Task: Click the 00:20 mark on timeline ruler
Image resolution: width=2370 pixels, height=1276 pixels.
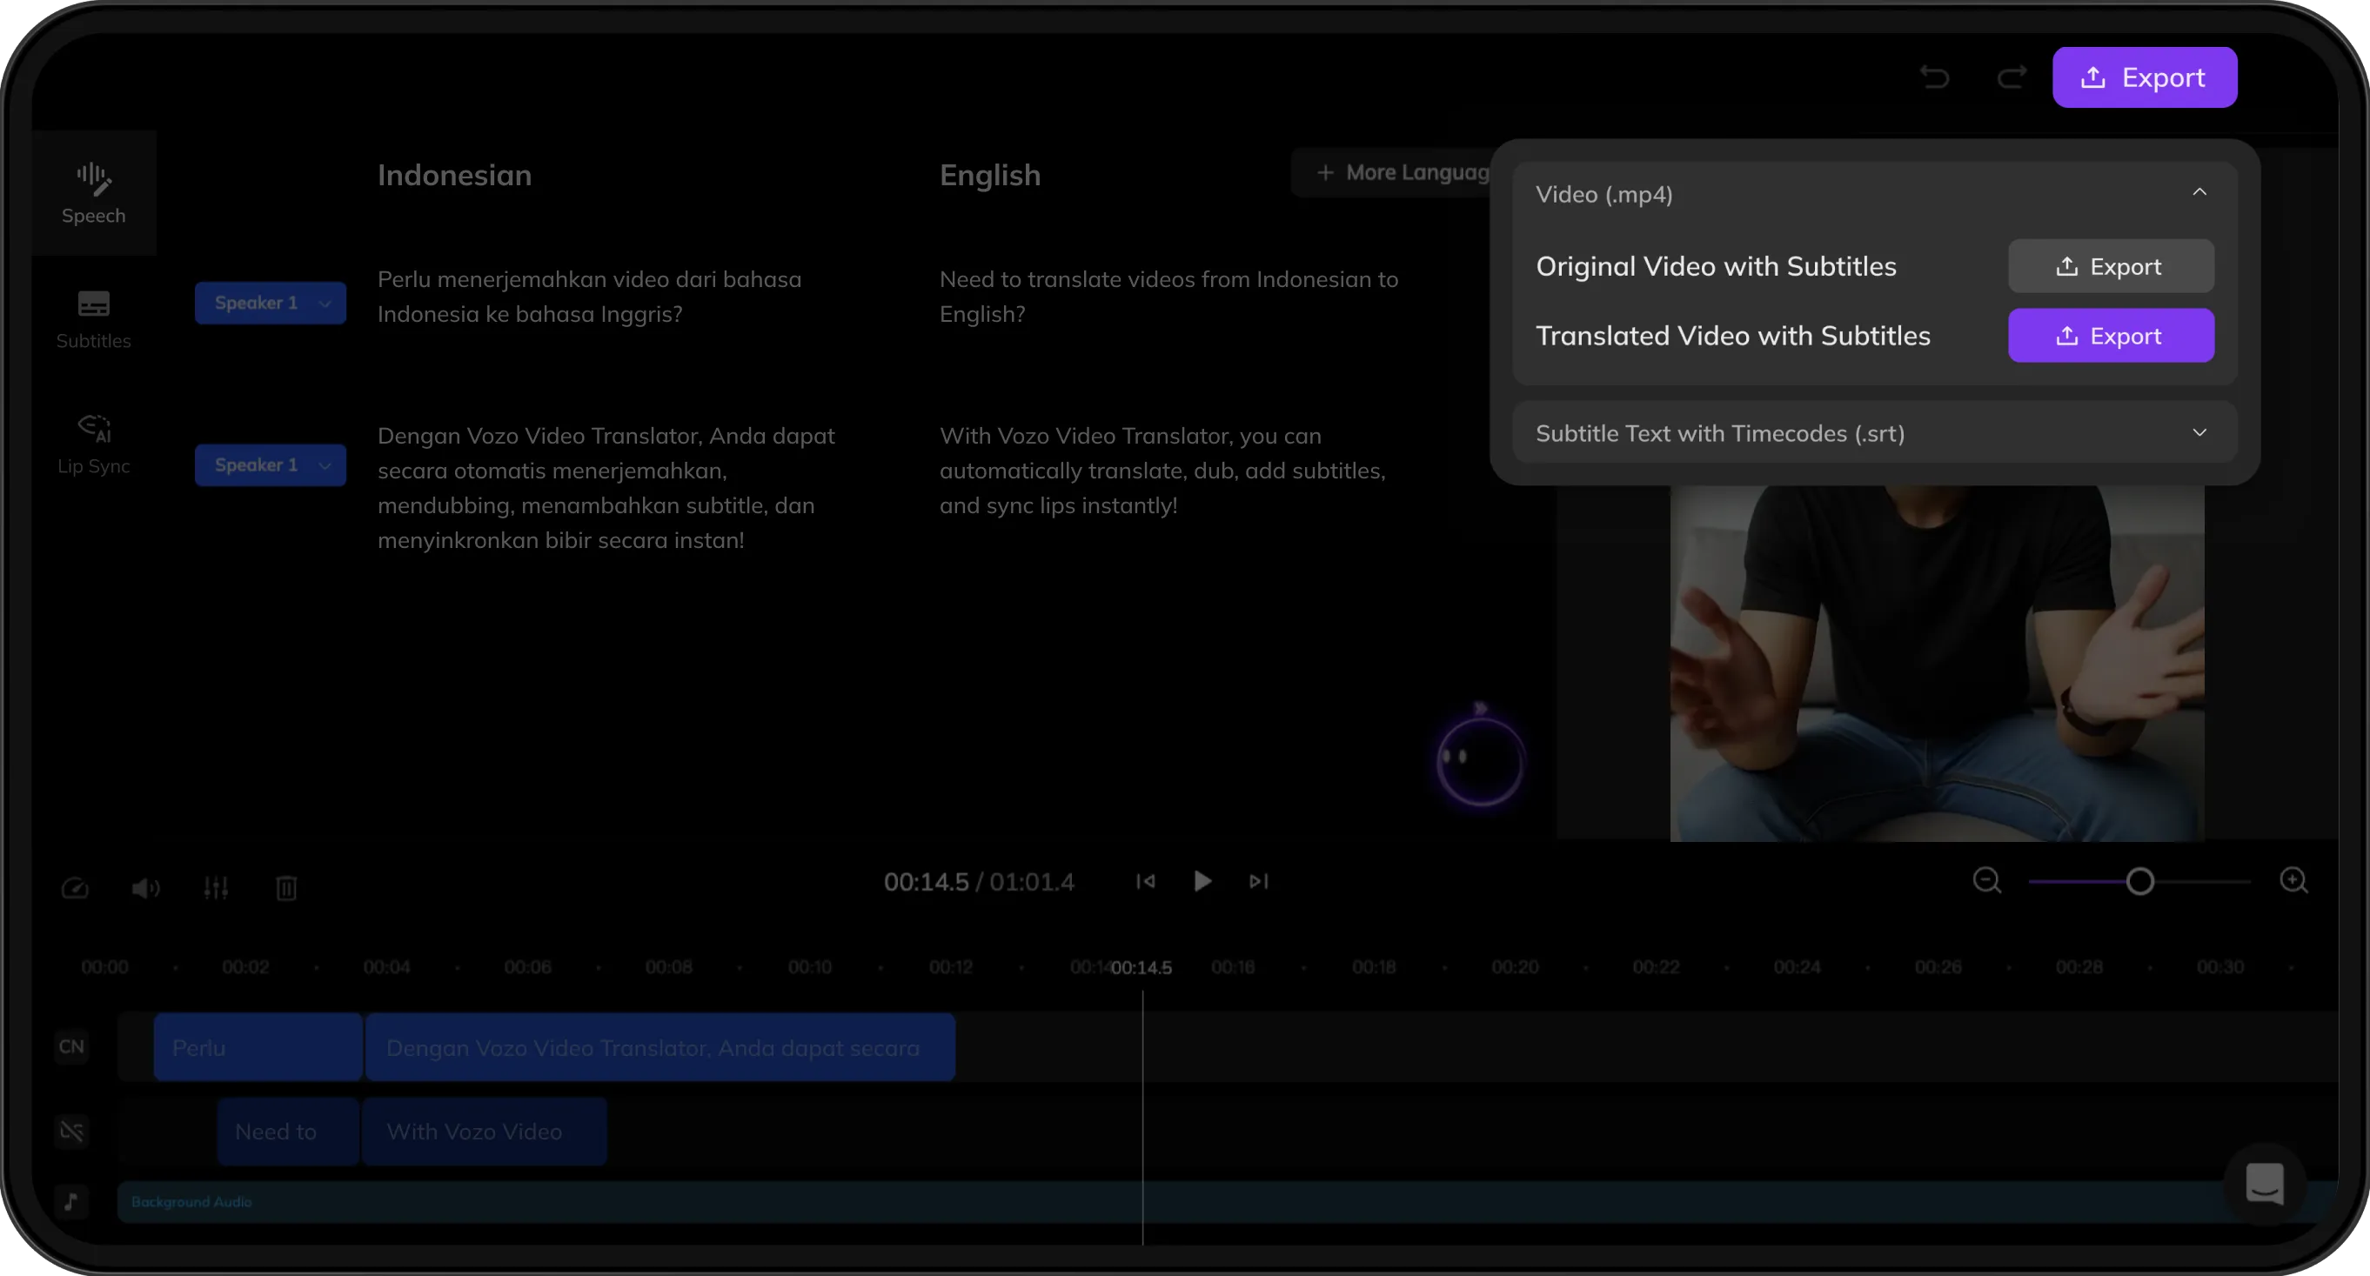Action: click(1515, 967)
